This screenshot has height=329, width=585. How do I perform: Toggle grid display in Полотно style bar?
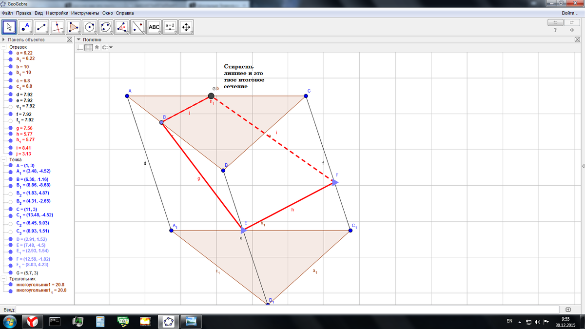[x=88, y=47]
